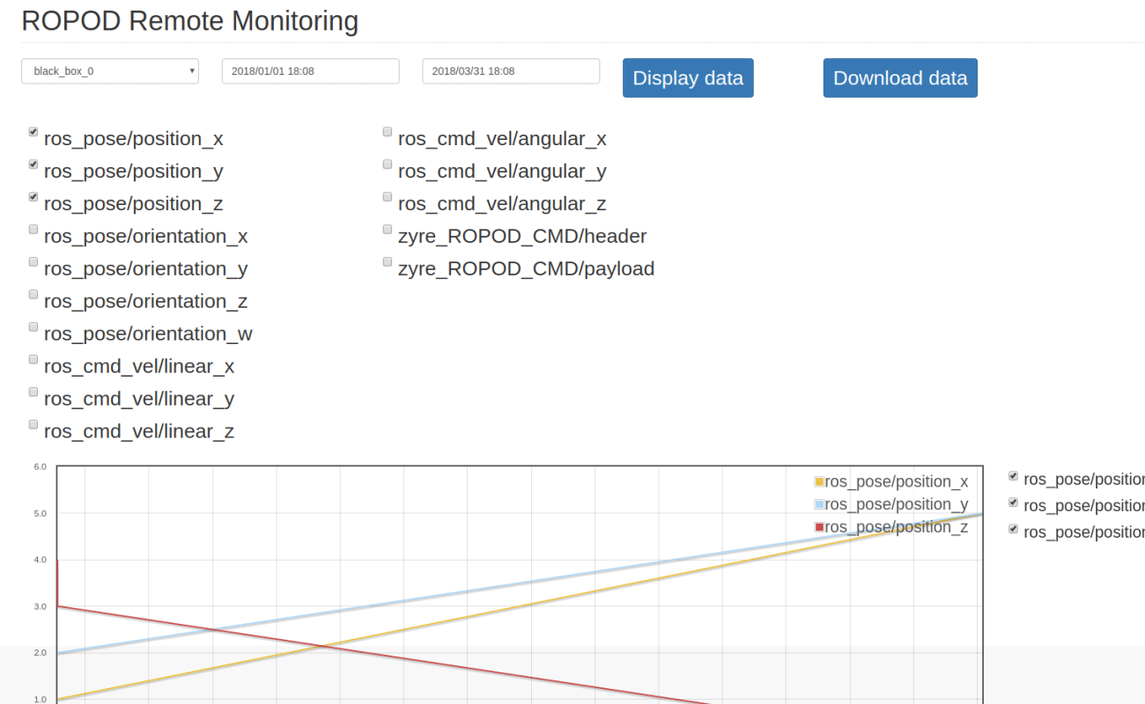Click the 2.0 y-axis label
1145x704 pixels.
click(40, 653)
